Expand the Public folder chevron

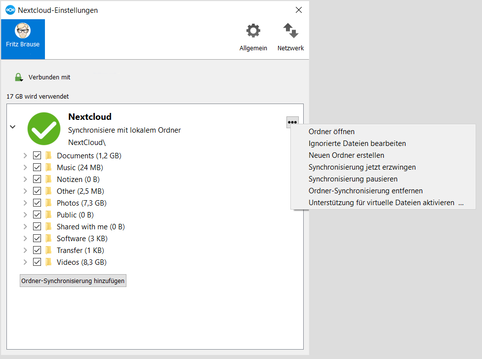(x=25, y=215)
